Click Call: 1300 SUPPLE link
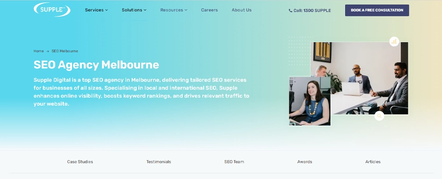442x179 pixels. tap(310, 10)
